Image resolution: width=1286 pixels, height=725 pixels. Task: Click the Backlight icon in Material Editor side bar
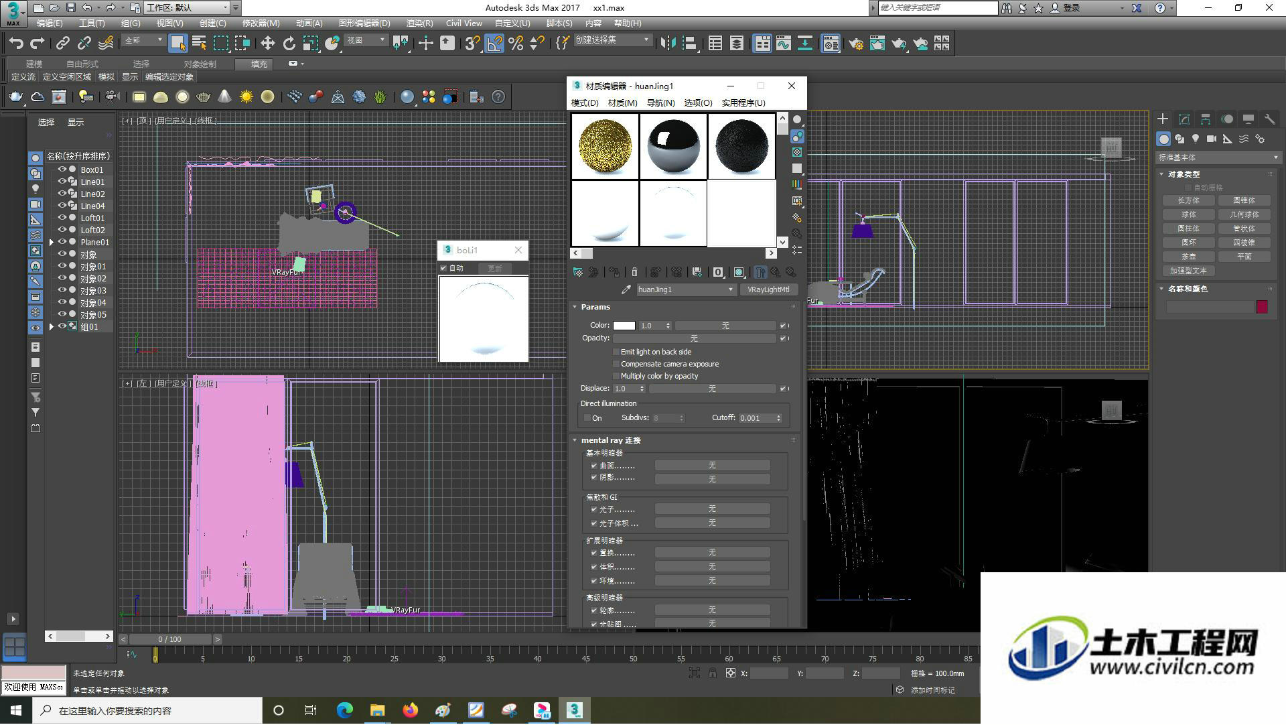pyautogui.click(x=797, y=136)
